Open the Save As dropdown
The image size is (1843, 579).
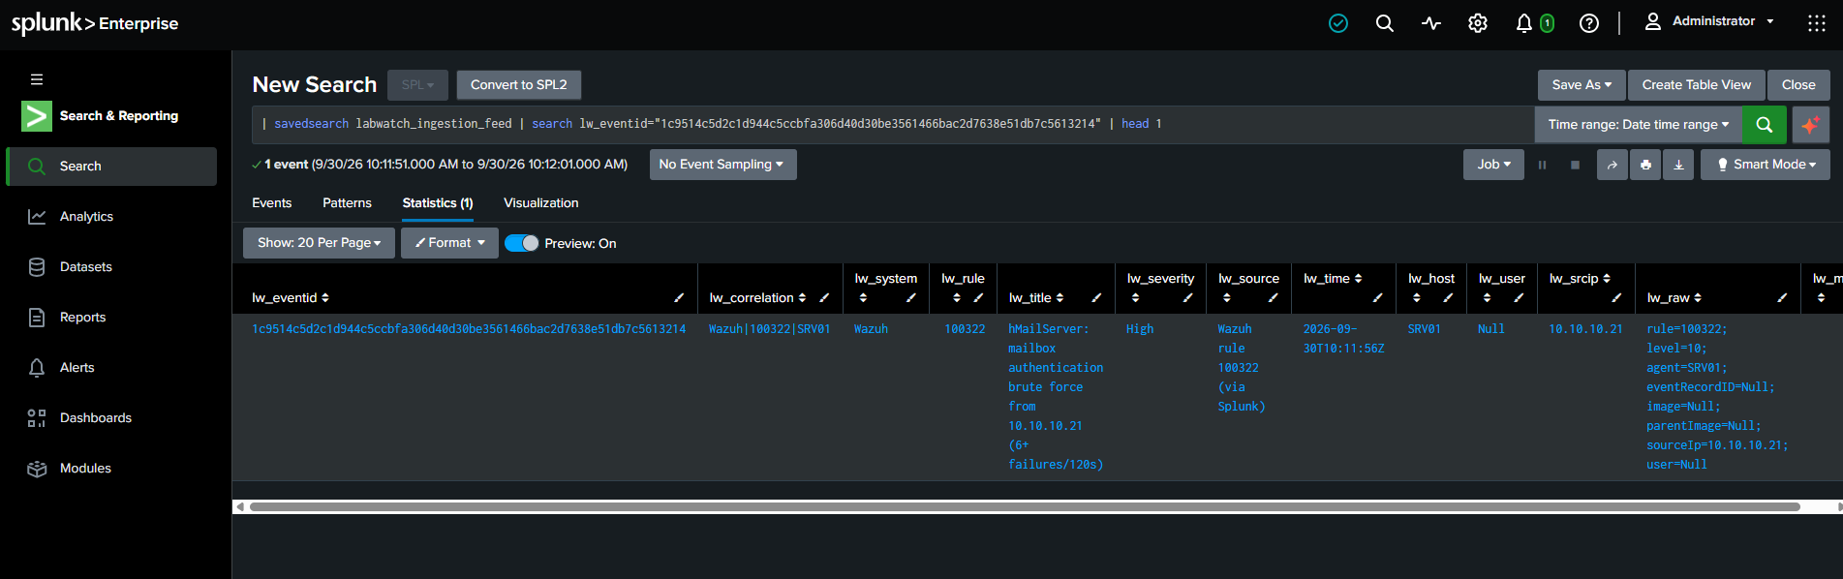click(1582, 85)
